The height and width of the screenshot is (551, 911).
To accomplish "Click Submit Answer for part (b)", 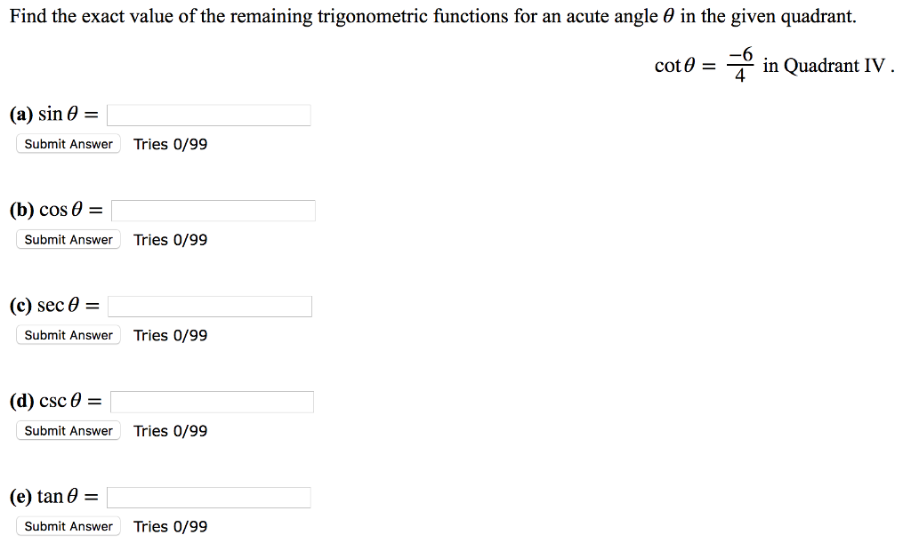I will point(68,239).
